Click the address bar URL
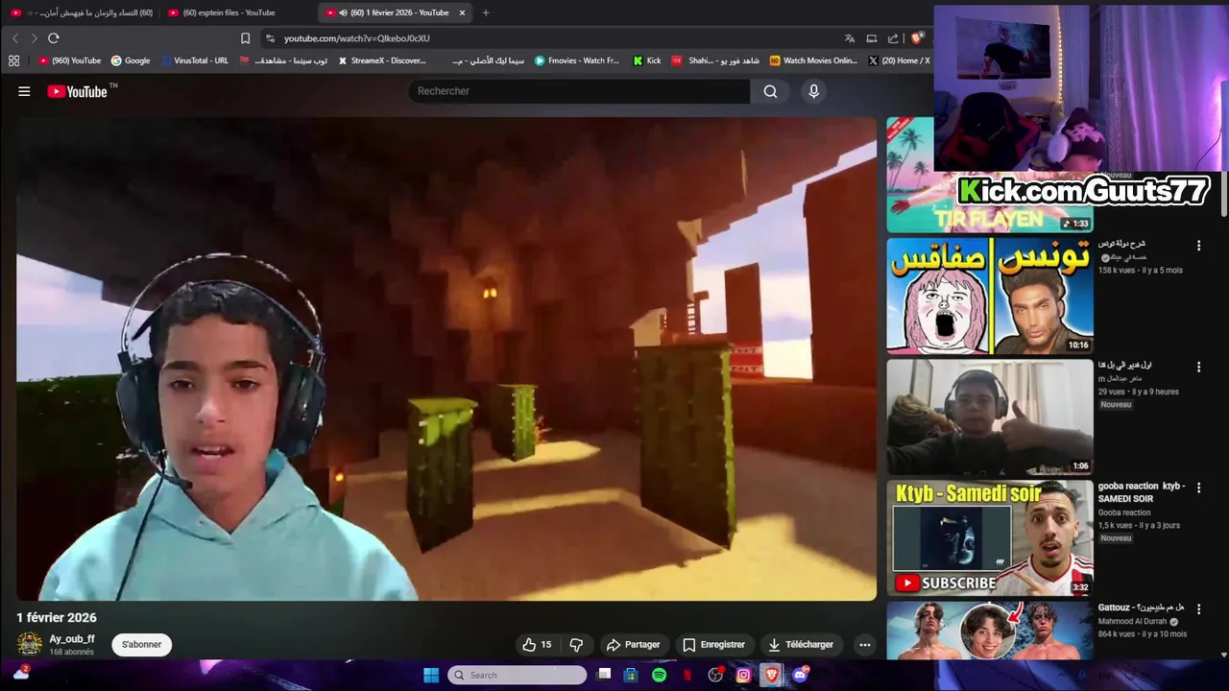Screen dimensions: 1229x691 click(357, 38)
